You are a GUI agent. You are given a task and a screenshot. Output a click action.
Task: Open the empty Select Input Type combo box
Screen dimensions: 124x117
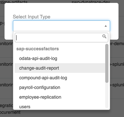coord(62,26)
